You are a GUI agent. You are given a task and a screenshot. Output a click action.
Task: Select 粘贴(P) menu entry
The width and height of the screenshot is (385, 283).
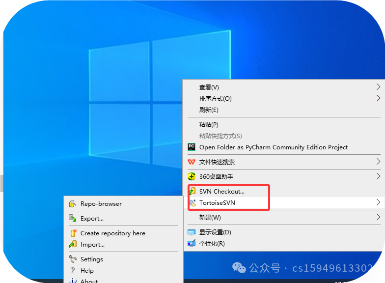tap(284, 125)
